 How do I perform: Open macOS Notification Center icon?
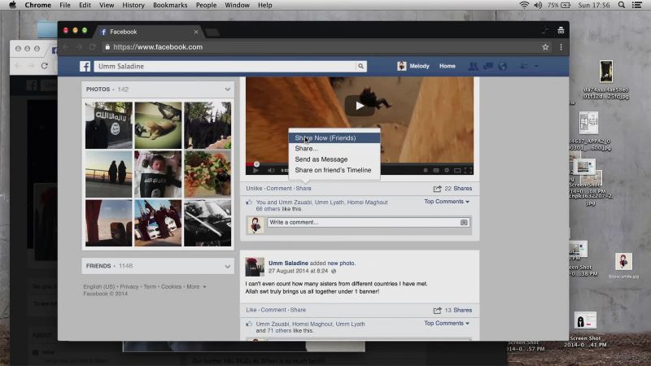tap(637, 5)
